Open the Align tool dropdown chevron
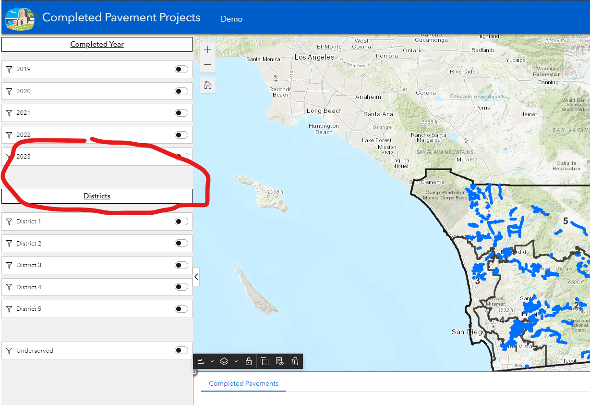Image resolution: width=590 pixels, height=405 pixels. [211, 361]
